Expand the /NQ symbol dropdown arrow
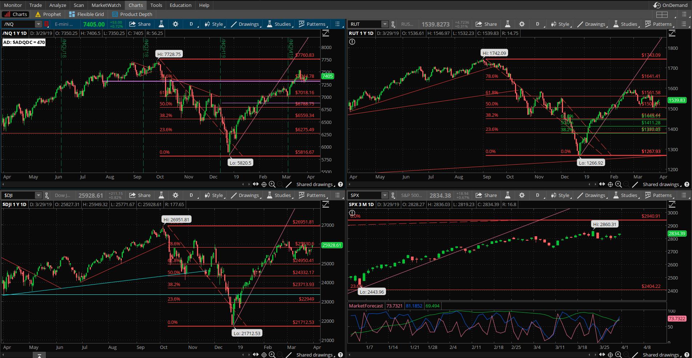The image size is (692, 358). pyautogui.click(x=38, y=24)
